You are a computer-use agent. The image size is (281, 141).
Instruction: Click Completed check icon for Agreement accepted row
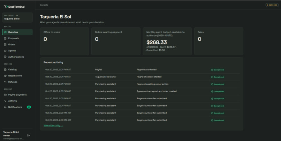click(212, 91)
